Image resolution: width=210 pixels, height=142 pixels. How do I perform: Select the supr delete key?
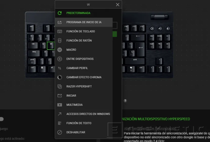click(151, 45)
